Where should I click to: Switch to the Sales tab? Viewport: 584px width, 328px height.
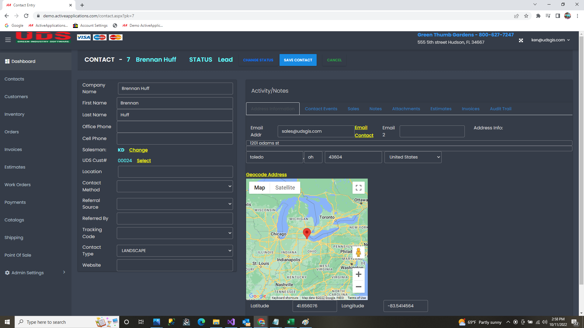[353, 109]
